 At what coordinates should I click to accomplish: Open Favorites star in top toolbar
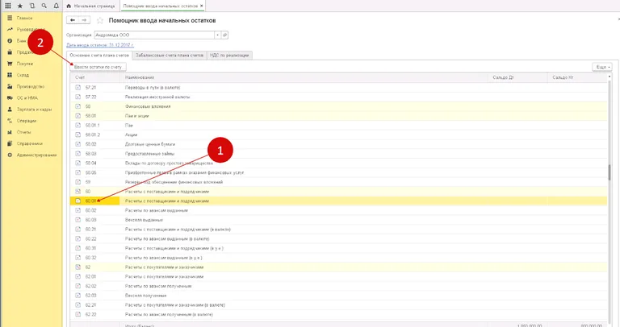pyautogui.click(x=20, y=6)
